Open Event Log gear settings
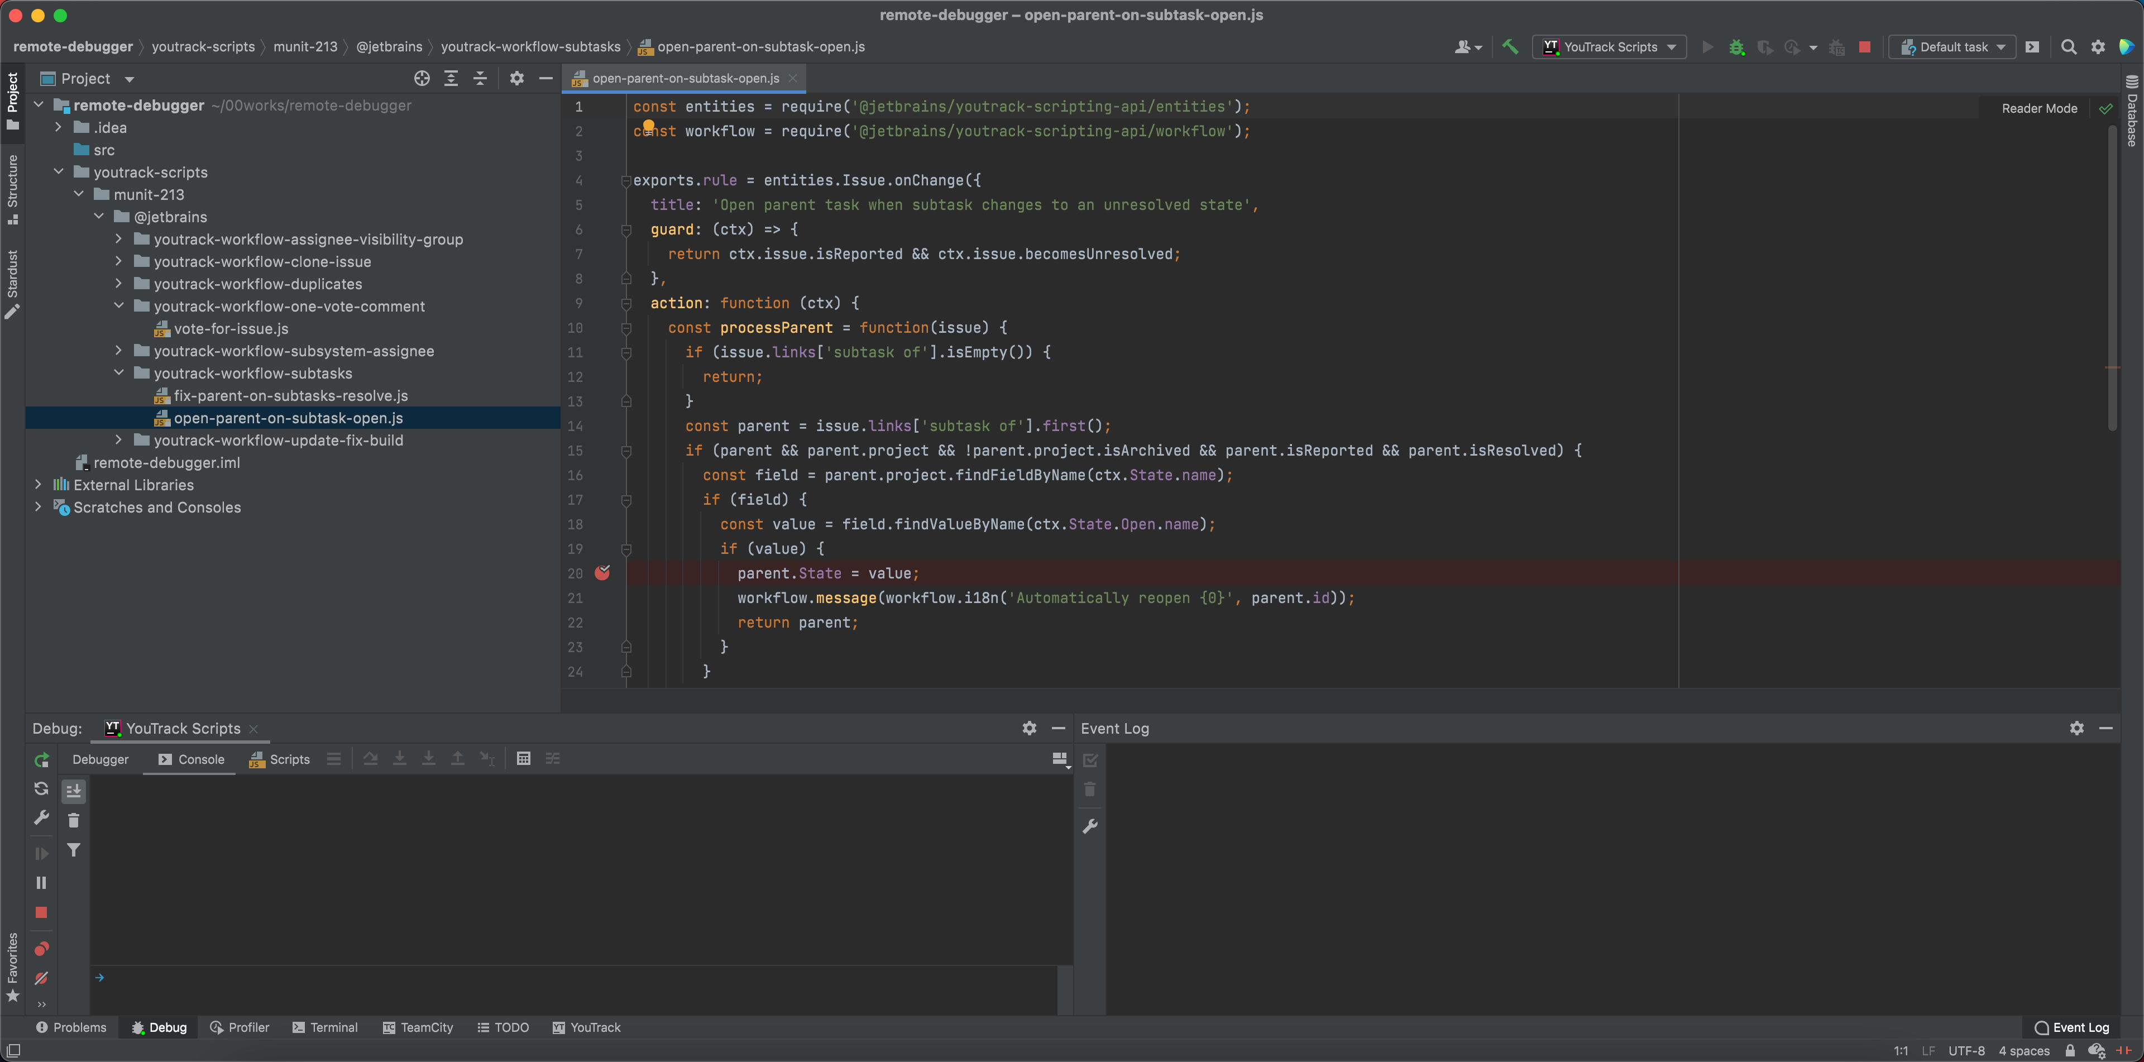The width and height of the screenshot is (2144, 1062). click(x=2076, y=728)
